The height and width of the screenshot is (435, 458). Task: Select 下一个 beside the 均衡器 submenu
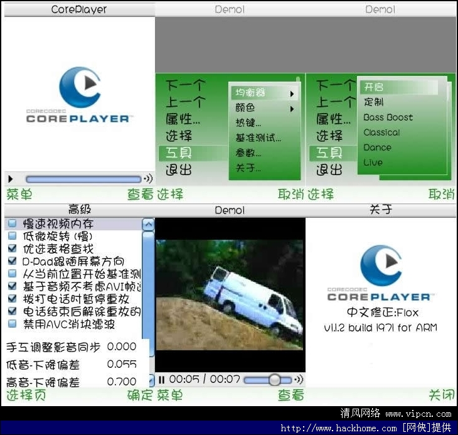click(186, 85)
